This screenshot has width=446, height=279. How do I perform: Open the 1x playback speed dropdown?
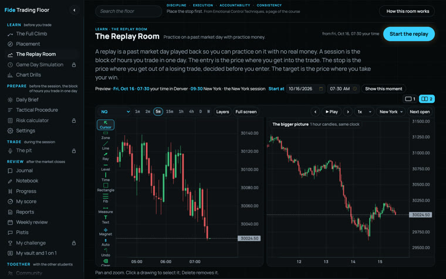[x=364, y=112]
